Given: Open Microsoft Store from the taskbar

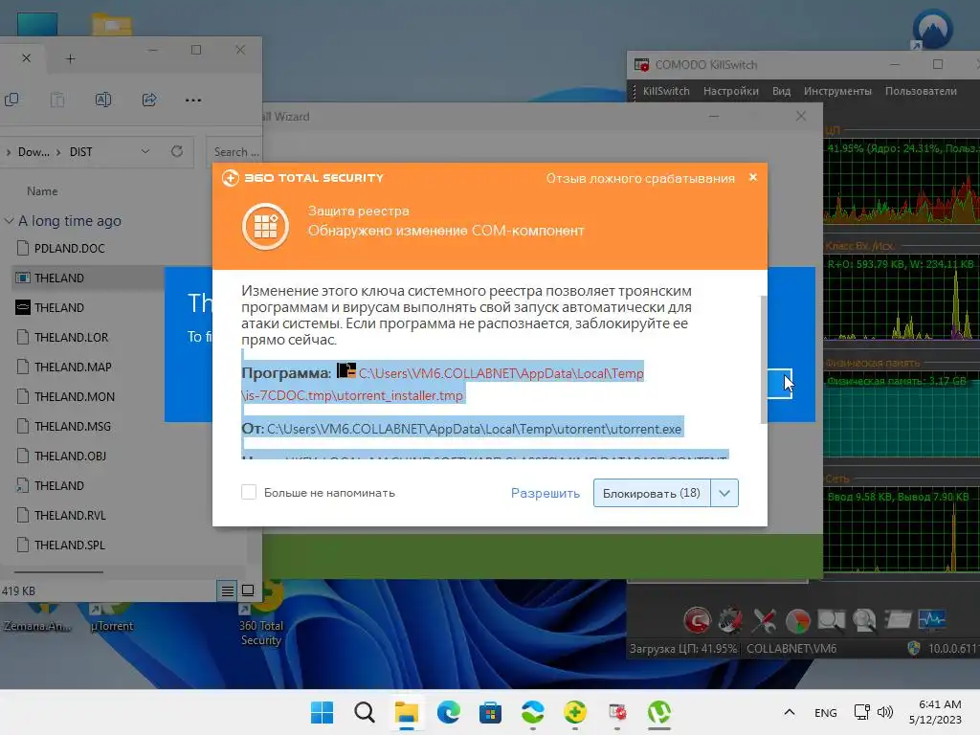Looking at the screenshot, I should click(x=491, y=712).
